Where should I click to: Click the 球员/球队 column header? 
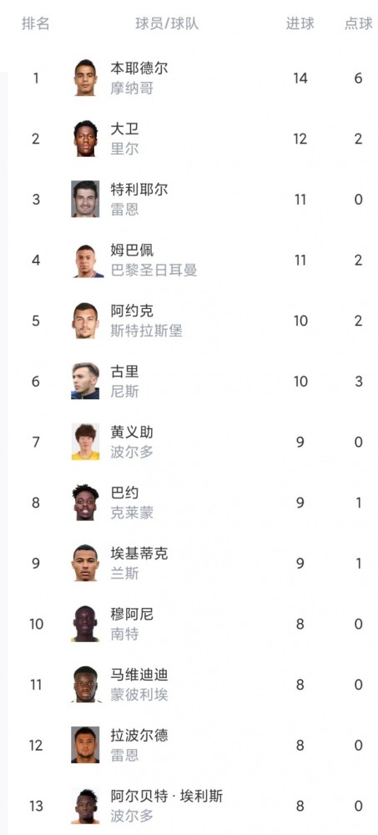(x=167, y=24)
